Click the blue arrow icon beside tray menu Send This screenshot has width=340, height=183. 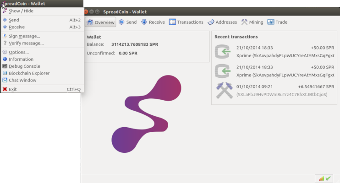(5, 20)
